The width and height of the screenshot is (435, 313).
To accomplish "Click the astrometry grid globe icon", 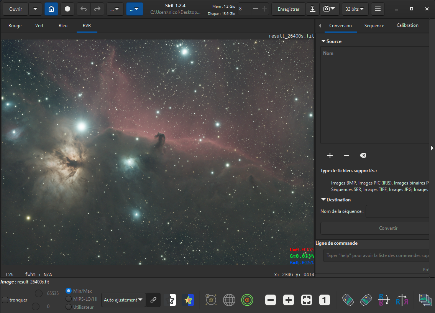I will [x=229, y=300].
